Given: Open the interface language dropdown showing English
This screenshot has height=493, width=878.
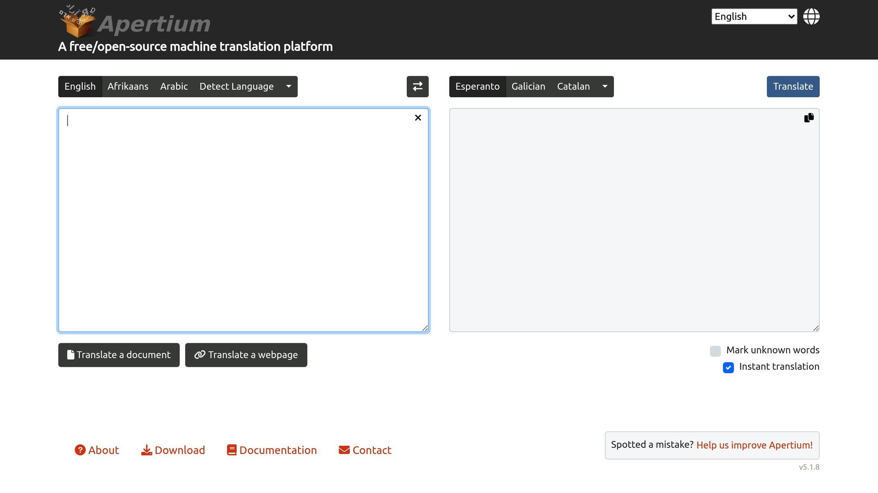Looking at the screenshot, I should [x=754, y=17].
